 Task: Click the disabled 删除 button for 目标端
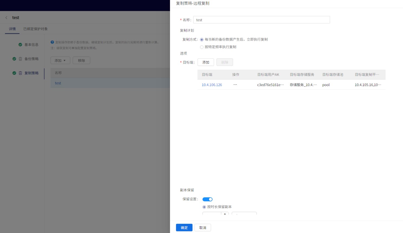225,62
